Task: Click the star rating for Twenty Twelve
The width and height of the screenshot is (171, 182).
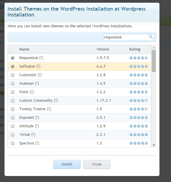Action: (139, 109)
